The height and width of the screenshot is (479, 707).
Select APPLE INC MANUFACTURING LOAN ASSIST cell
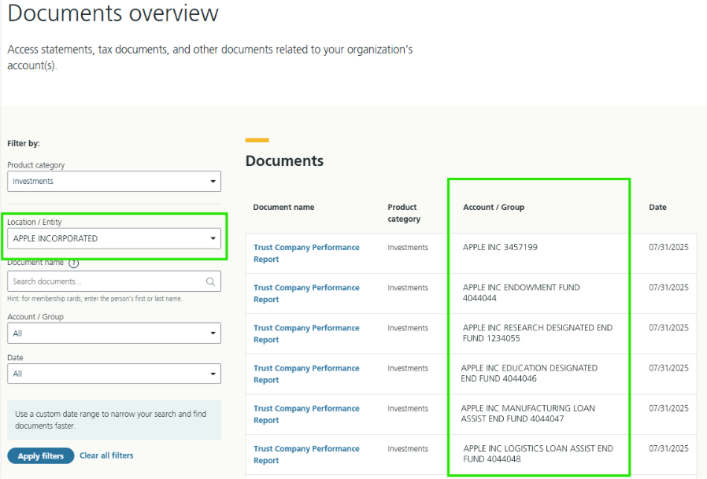[527, 413]
